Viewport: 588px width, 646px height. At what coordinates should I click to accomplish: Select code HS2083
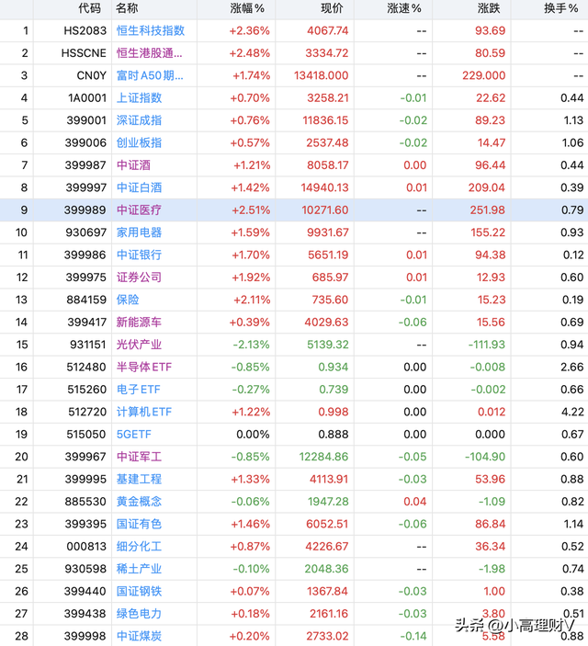pyautogui.click(x=85, y=31)
